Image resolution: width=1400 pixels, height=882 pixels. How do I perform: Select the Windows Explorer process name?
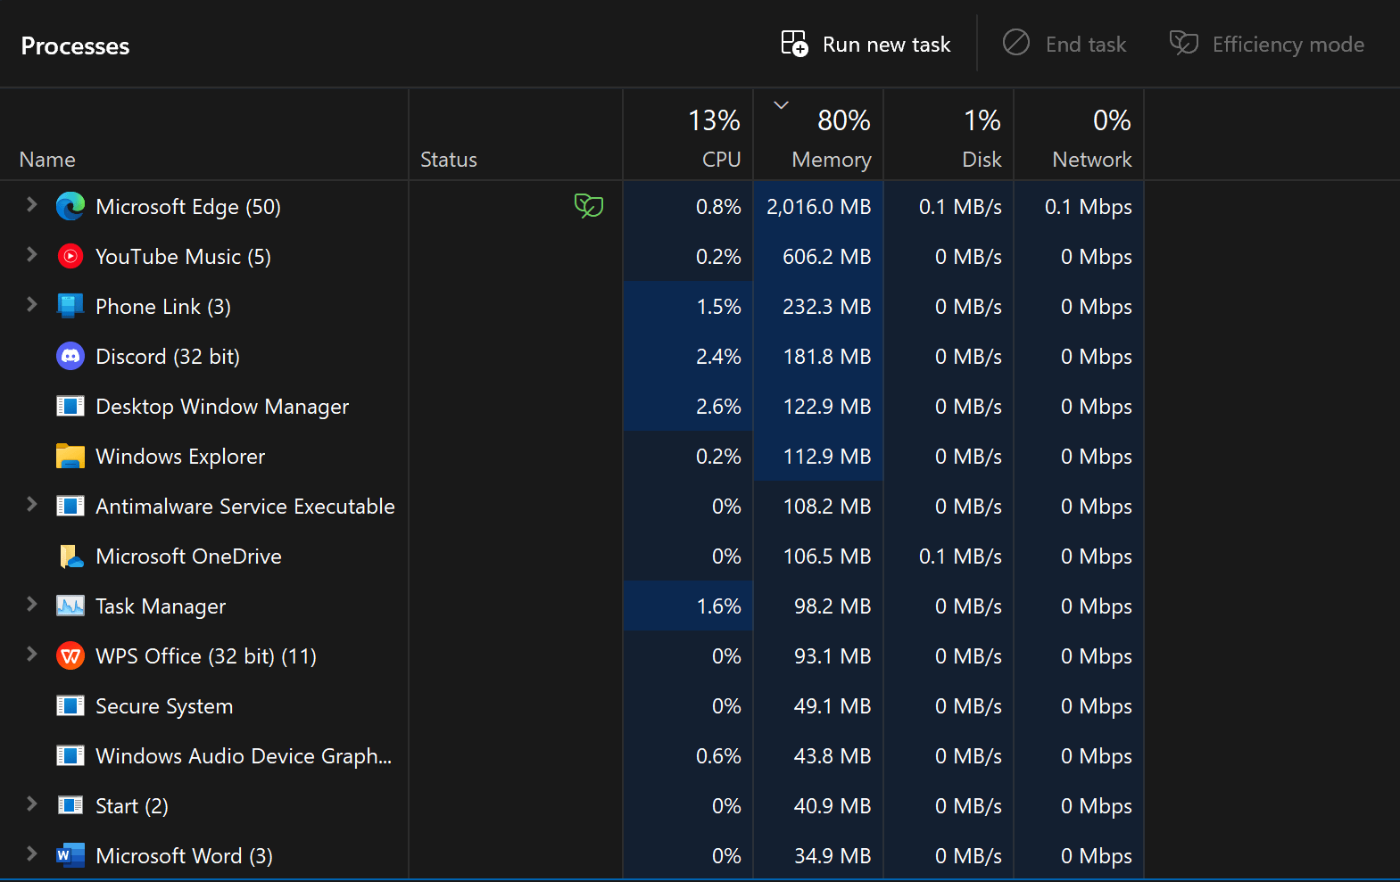coord(180,457)
